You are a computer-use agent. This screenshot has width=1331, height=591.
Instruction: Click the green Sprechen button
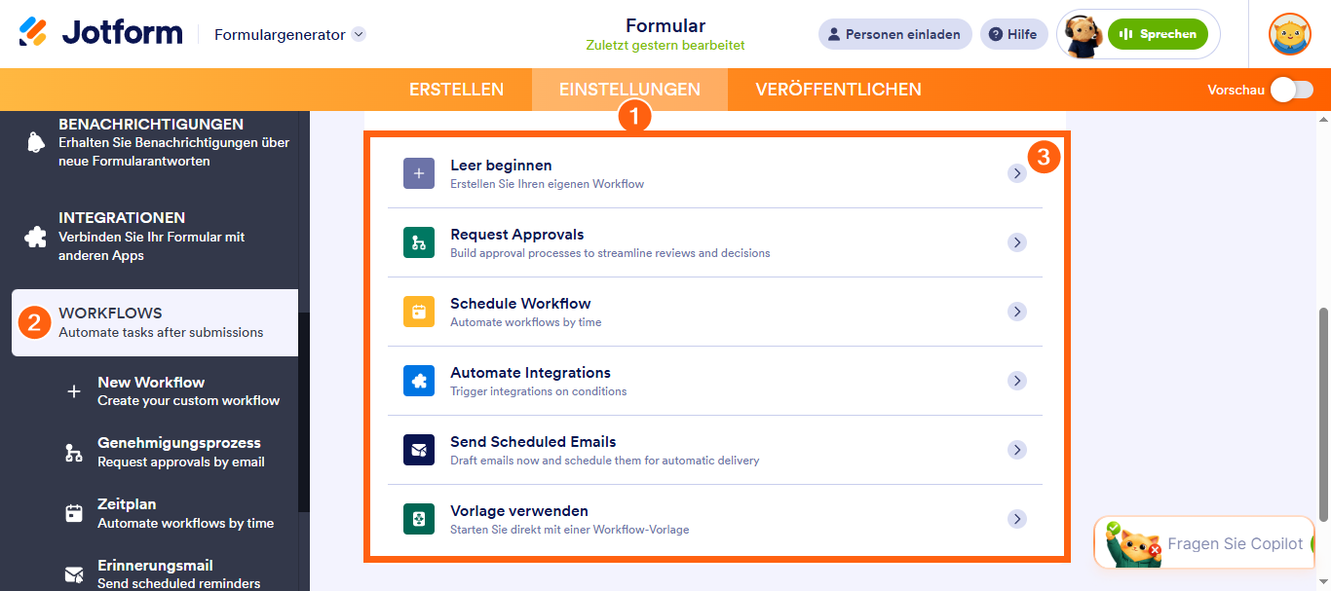1158,34
